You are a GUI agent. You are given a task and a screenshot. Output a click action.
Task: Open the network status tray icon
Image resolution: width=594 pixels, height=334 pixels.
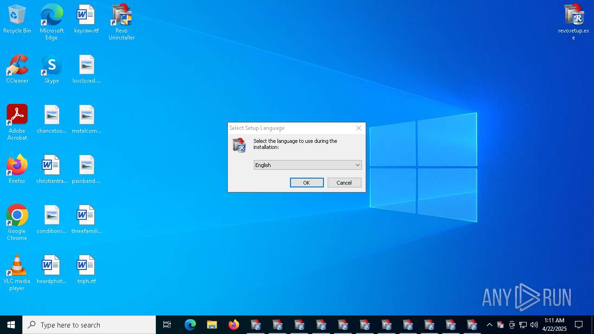(523, 325)
